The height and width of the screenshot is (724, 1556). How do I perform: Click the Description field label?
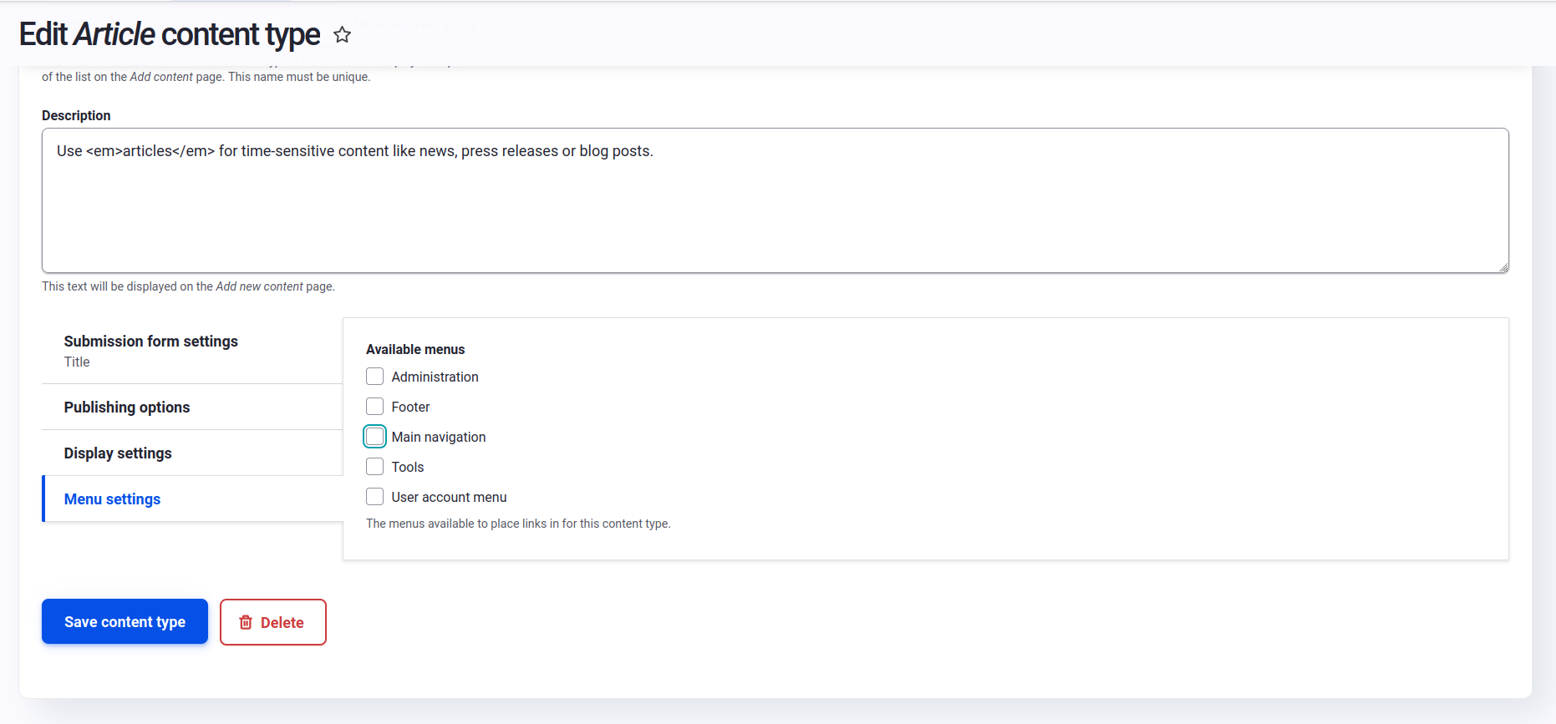(x=76, y=116)
